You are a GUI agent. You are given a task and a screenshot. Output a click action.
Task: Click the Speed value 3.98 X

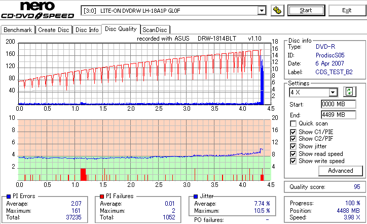click(x=352, y=217)
